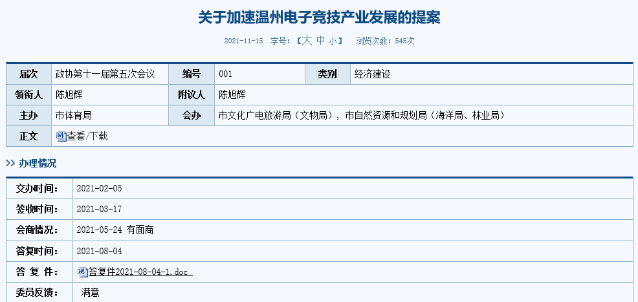Click the 领衔人 label cell
The height and width of the screenshot is (302, 638).
tap(28, 94)
